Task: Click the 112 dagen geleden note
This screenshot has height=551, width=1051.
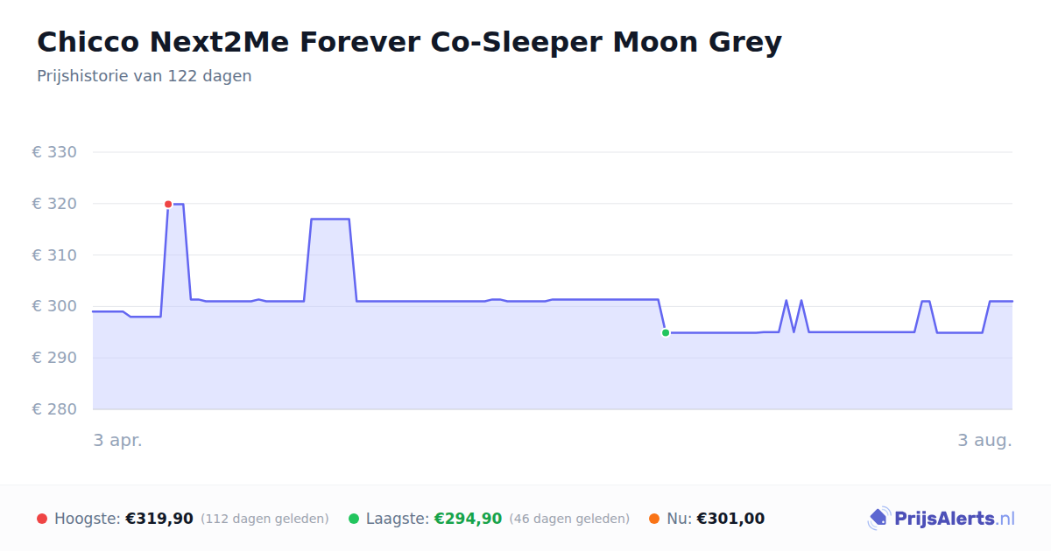Action: (265, 519)
